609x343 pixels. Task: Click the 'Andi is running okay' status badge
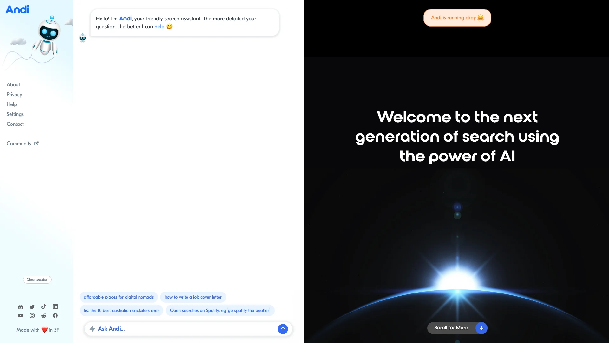coord(457,18)
